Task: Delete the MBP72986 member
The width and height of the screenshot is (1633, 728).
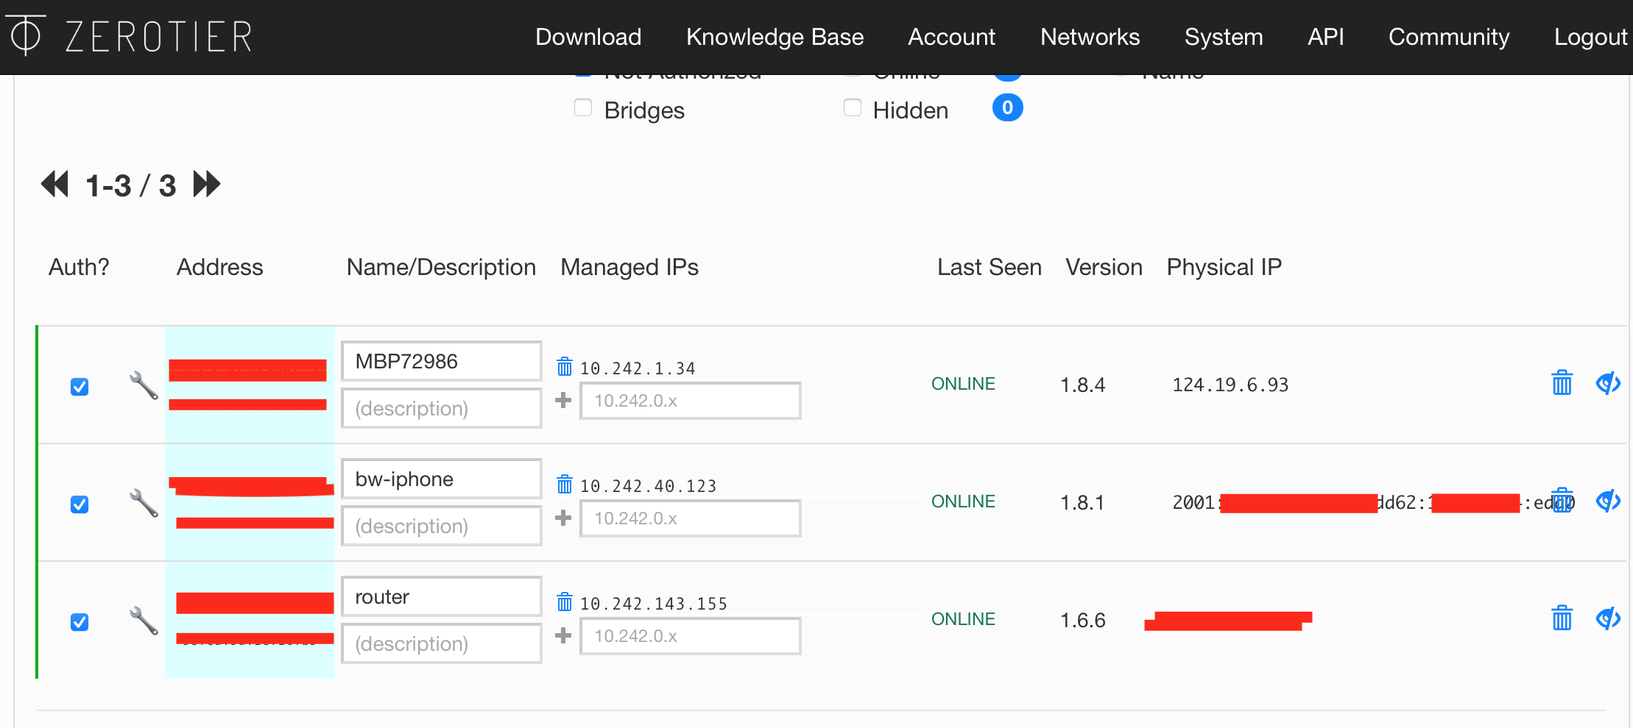Action: pyautogui.click(x=1562, y=383)
